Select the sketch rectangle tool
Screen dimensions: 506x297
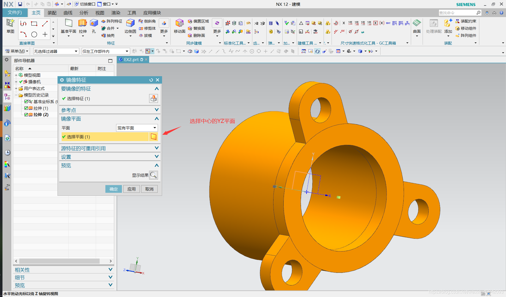pos(34,24)
